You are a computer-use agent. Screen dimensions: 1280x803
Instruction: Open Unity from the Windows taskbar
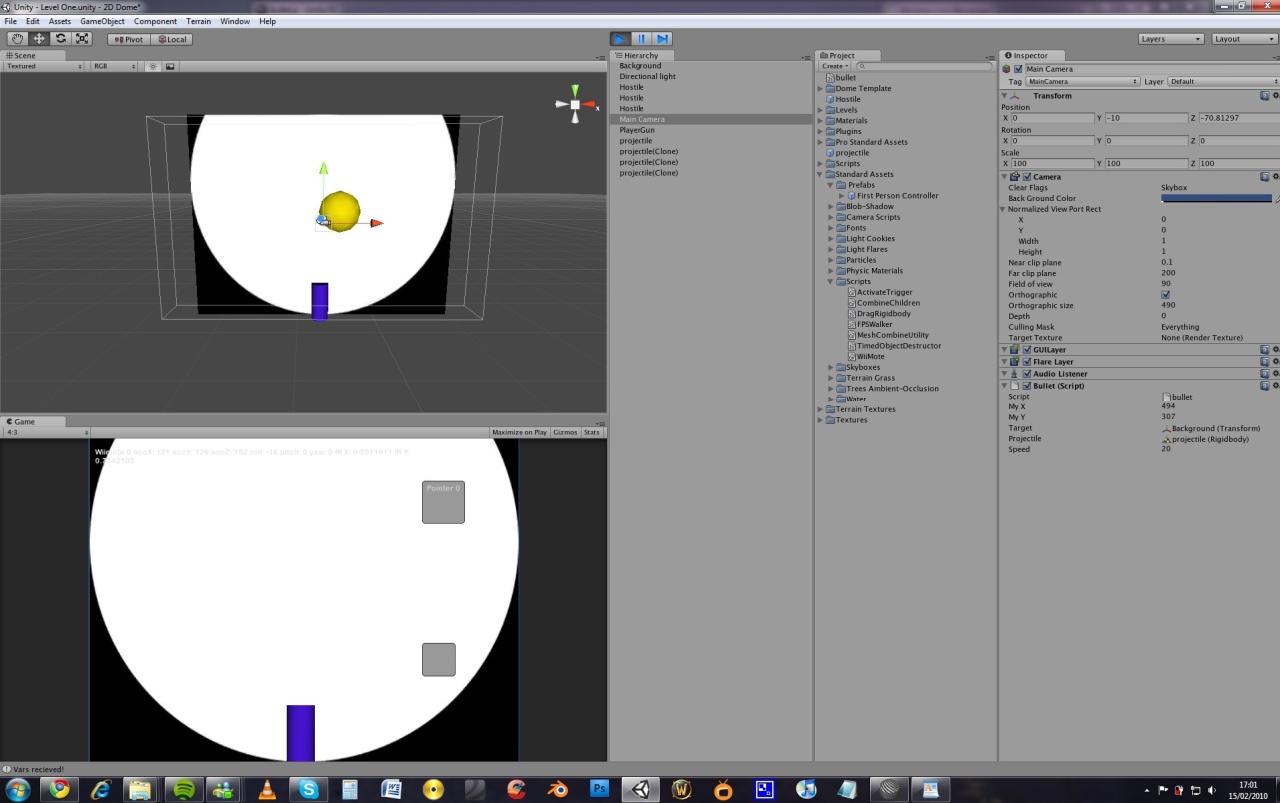coord(639,788)
